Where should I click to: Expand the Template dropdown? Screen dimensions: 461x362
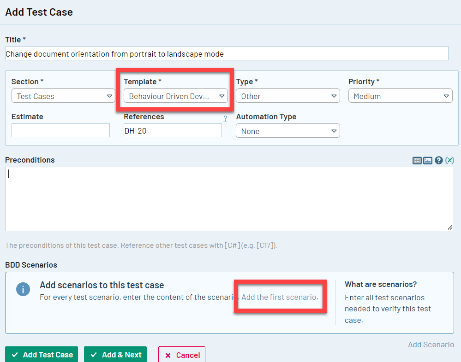[176, 96]
